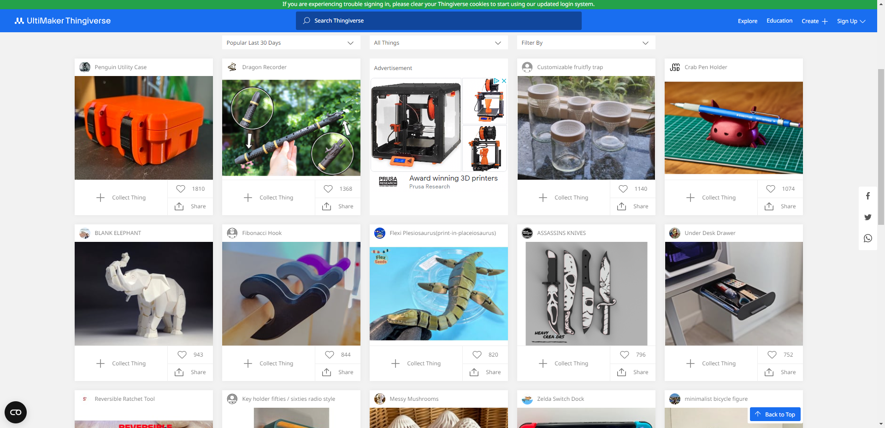Heart the Crab Pen Holder thing
885x428 pixels.
[771, 189]
